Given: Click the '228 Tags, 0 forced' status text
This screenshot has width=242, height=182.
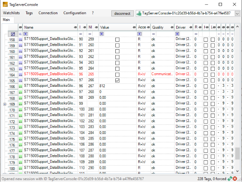Looking at the screenshot, I should click(x=212, y=179).
